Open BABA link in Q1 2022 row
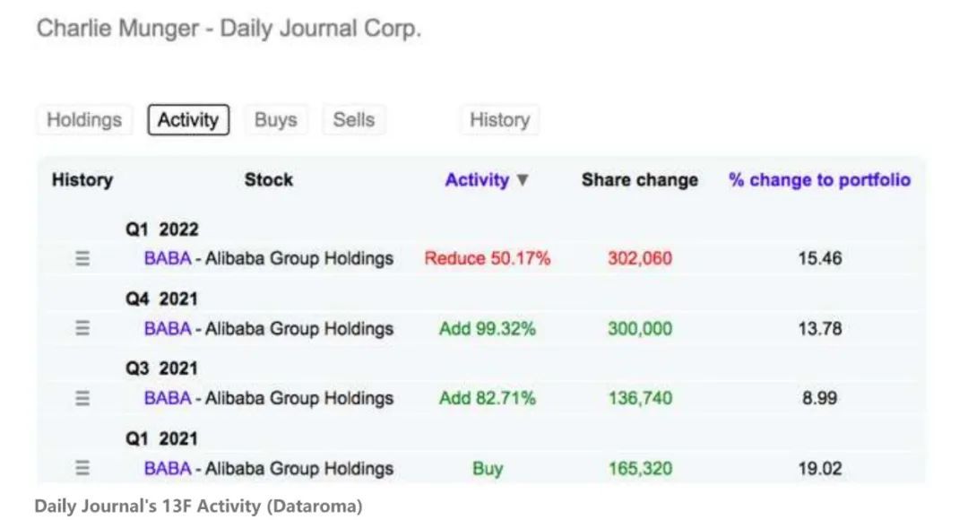This screenshot has width=968, height=520. tap(168, 259)
